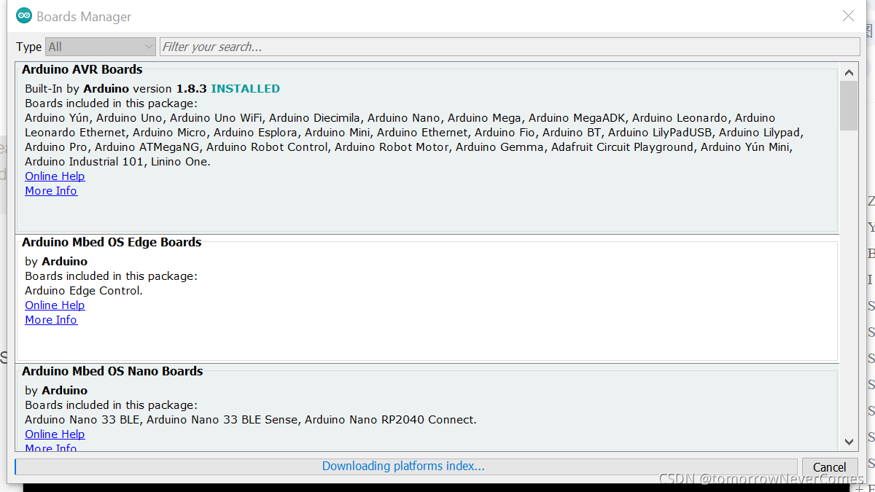
Task: Click the Arduino logo icon in title bar
Action: (24, 16)
